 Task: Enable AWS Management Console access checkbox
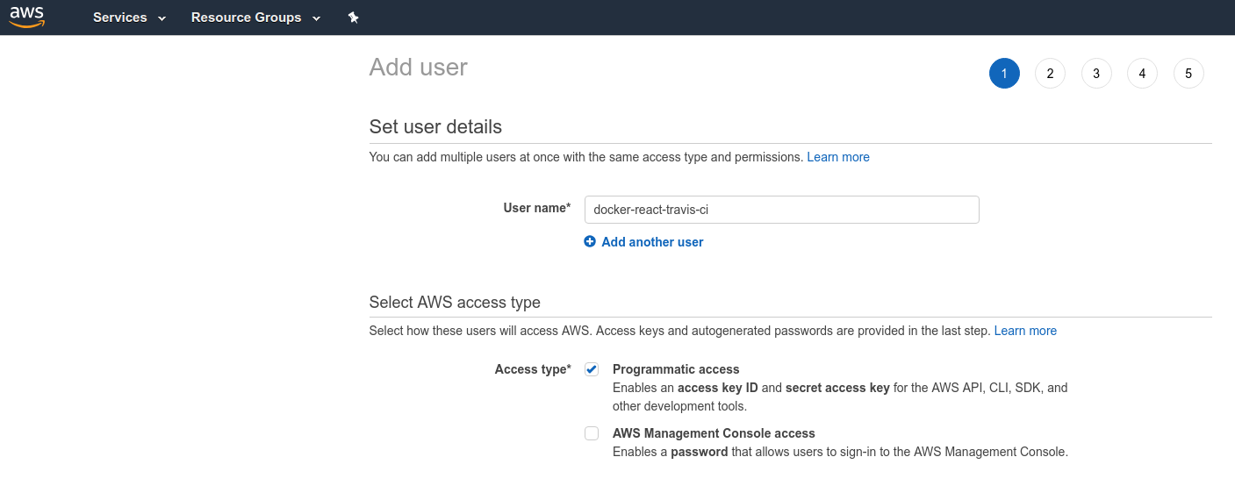click(592, 433)
